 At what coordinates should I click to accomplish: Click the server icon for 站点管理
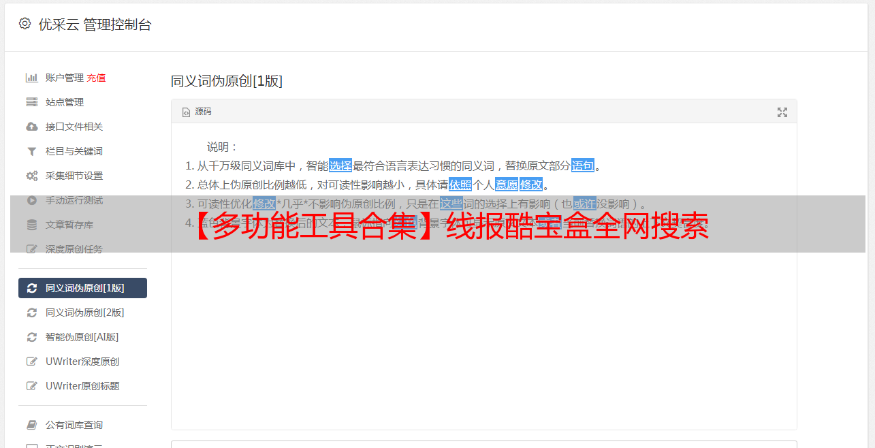pos(31,102)
